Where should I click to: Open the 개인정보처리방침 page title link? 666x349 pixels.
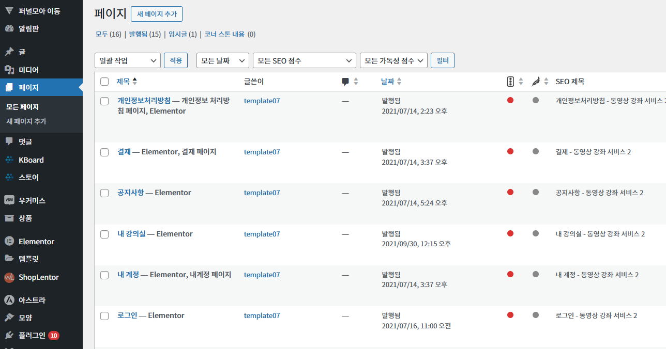tap(144, 101)
